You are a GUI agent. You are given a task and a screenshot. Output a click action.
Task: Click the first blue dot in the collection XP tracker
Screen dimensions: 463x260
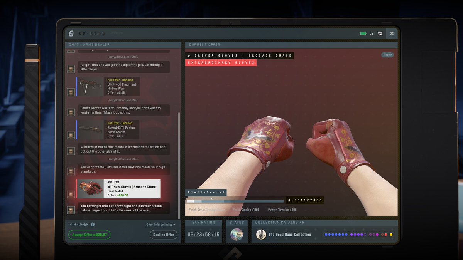(x=326, y=234)
